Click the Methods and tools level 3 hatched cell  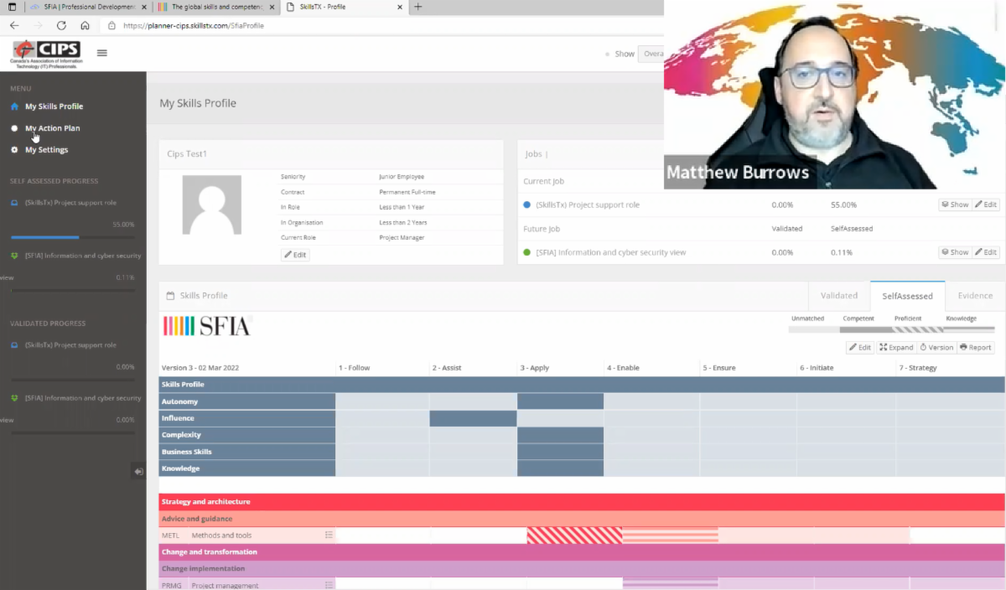click(574, 536)
